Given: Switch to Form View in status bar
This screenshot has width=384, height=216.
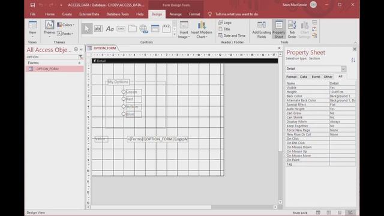Looking at the screenshot, I should click(x=318, y=212).
